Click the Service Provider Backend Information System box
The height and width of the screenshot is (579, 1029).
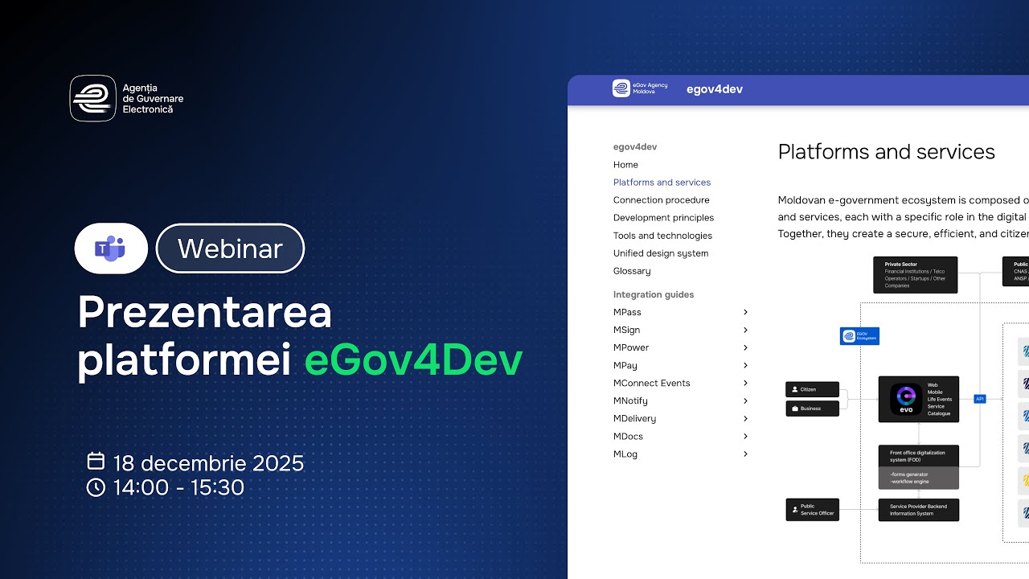click(x=919, y=510)
